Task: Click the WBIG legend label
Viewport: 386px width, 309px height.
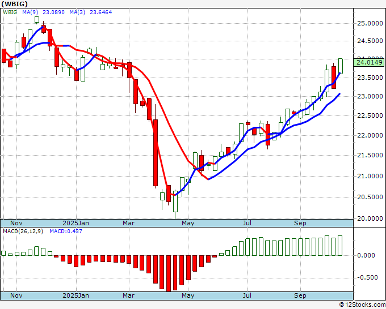Action: pos(10,12)
